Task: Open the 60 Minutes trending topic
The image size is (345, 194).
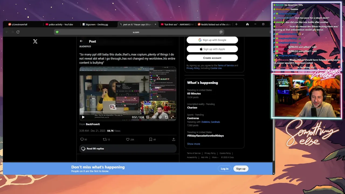Action: [194, 93]
